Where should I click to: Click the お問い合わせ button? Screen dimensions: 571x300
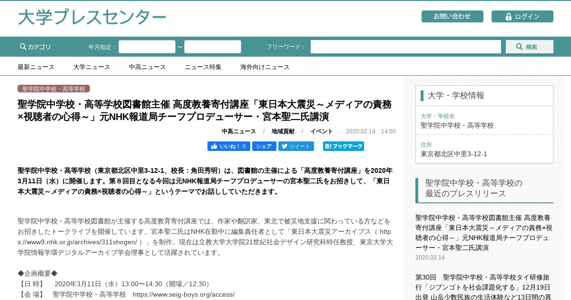click(452, 17)
